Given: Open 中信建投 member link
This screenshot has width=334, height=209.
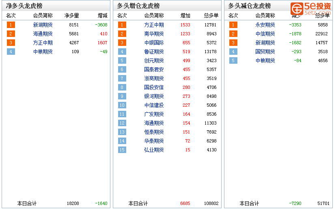Looking at the screenshot, I should point(154,106).
